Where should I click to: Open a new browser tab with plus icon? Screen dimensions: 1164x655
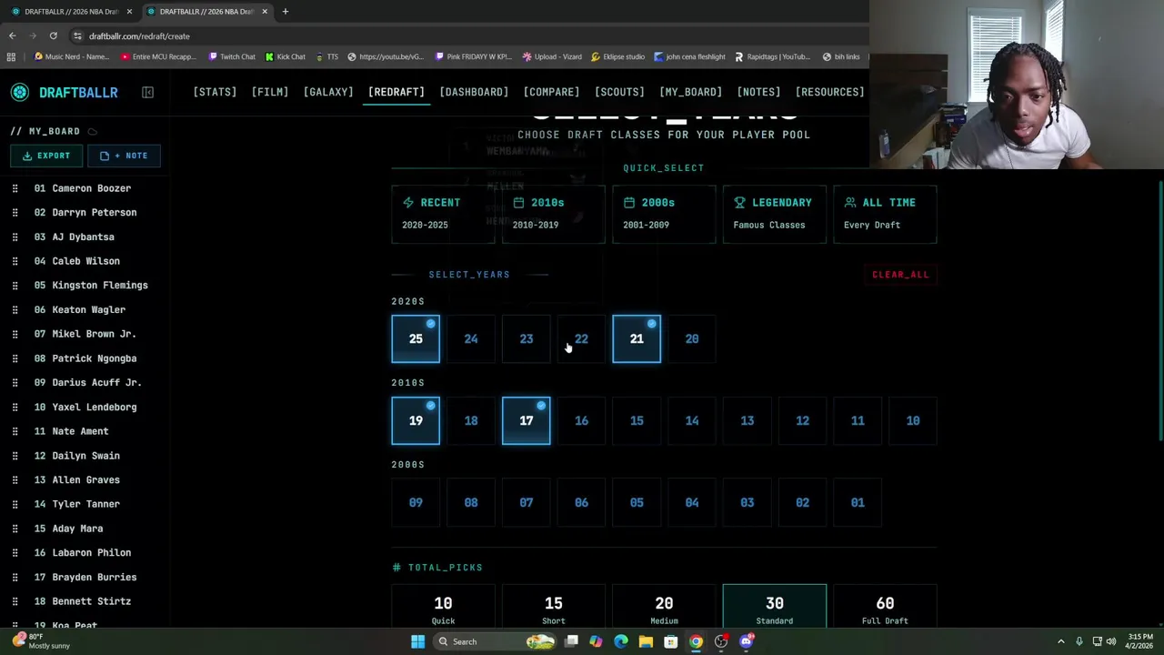point(285,11)
